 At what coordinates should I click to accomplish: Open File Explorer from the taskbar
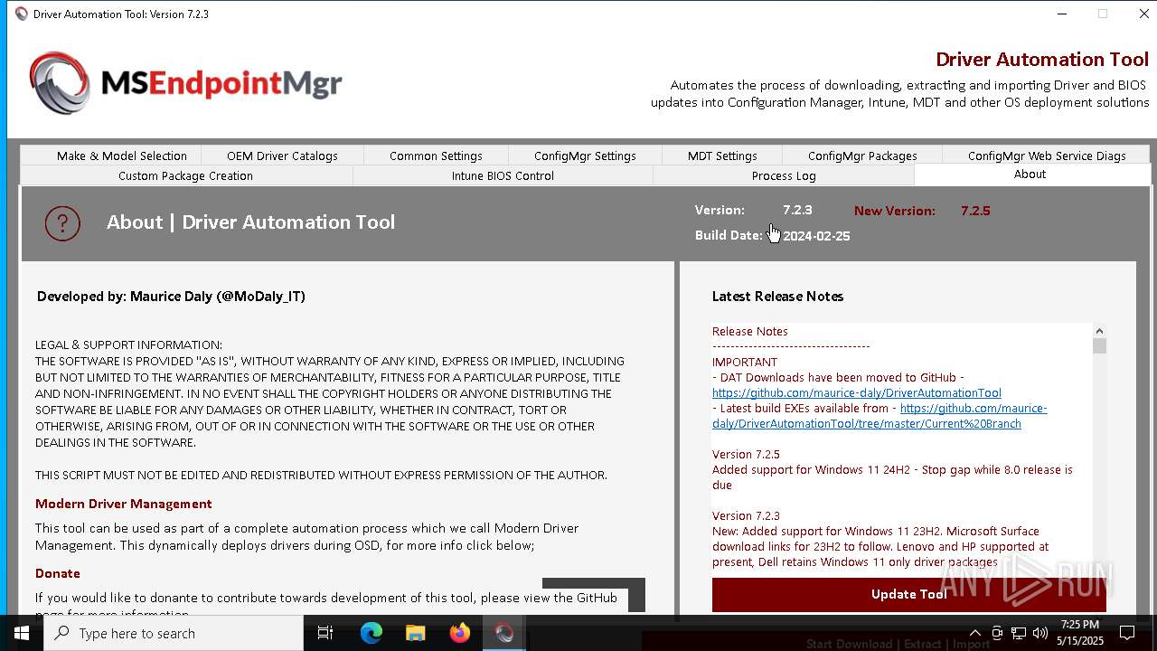tap(415, 633)
